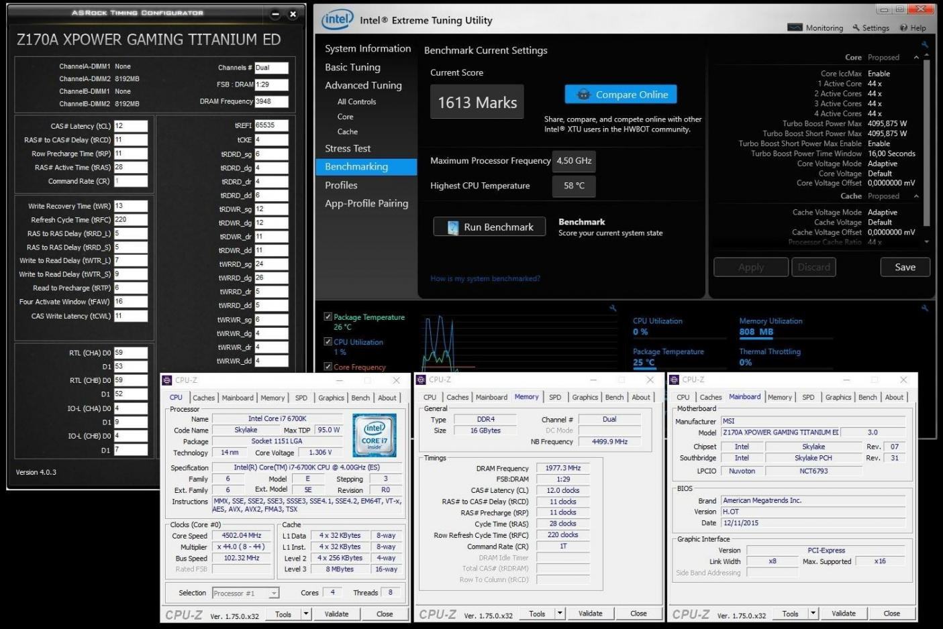Click the 1613 Marks score box

[x=477, y=103]
